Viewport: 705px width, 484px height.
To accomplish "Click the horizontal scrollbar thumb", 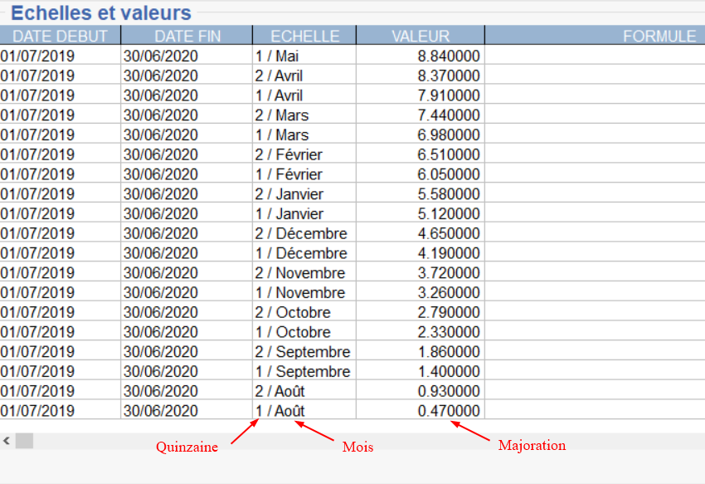I will coord(24,440).
